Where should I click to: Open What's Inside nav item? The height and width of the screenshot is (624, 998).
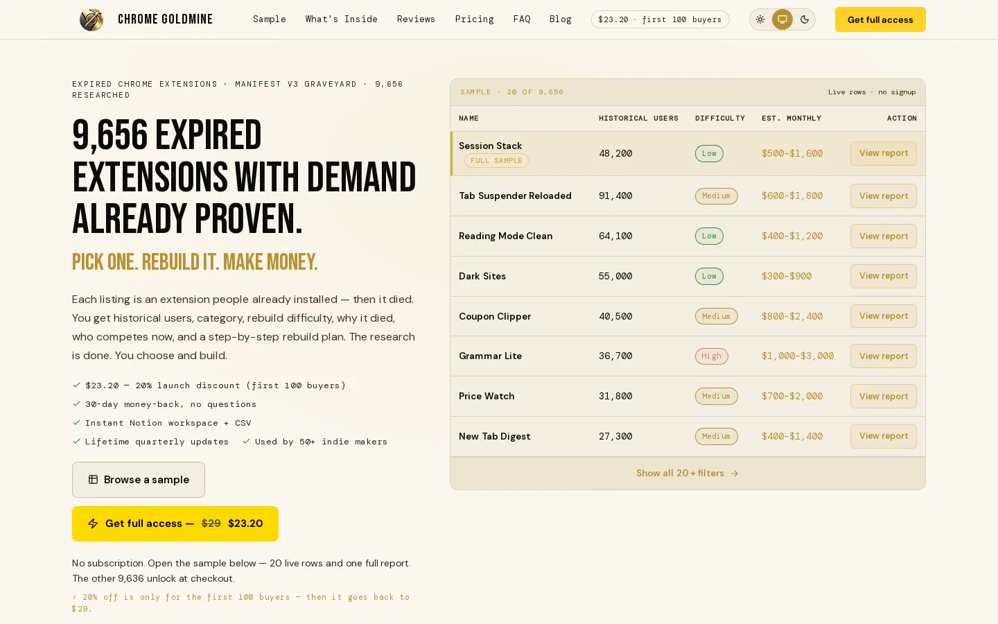342,19
